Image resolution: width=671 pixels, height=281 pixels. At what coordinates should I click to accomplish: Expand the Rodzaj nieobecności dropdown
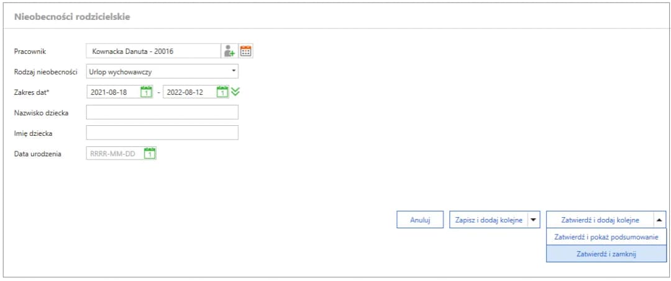click(x=234, y=71)
